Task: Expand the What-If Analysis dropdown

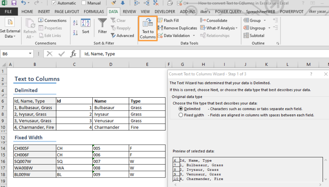Action: click(x=237, y=28)
